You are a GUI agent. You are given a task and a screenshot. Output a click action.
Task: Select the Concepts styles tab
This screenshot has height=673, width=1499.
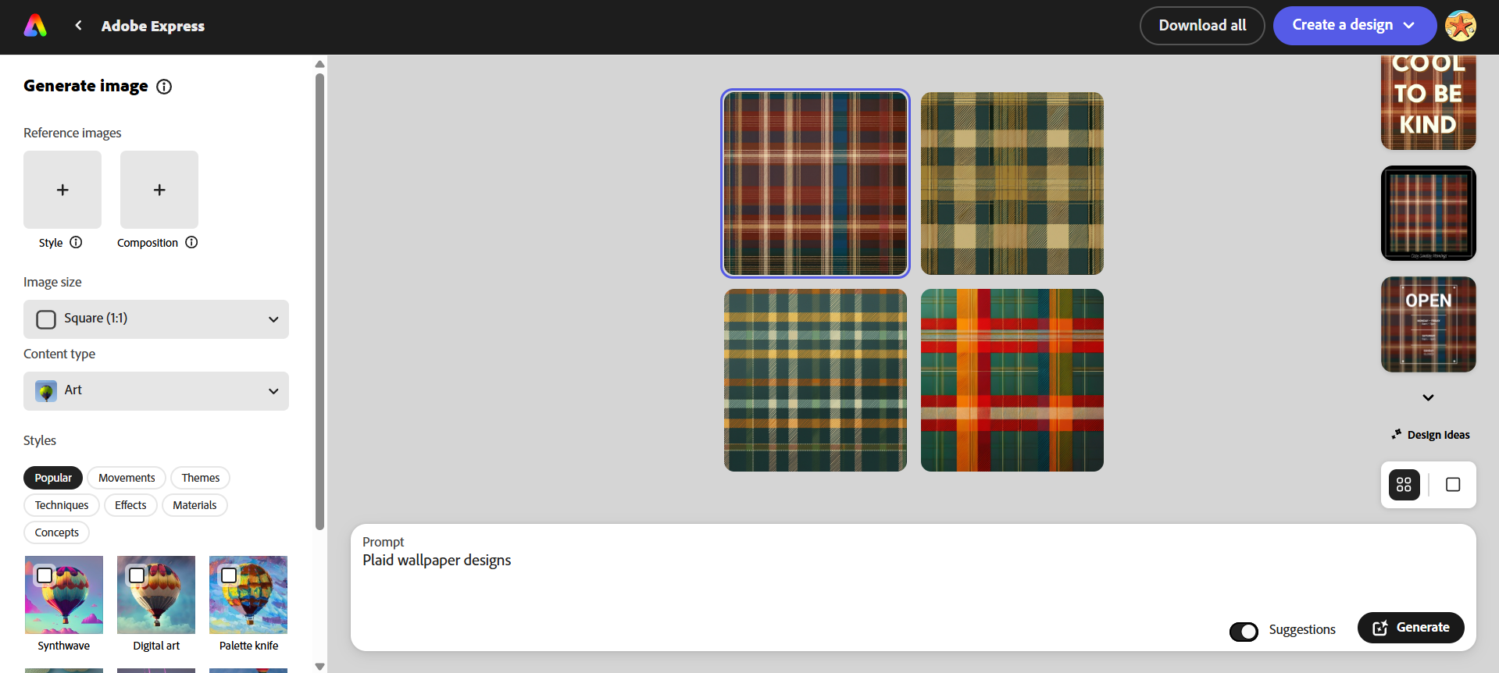[x=57, y=532]
